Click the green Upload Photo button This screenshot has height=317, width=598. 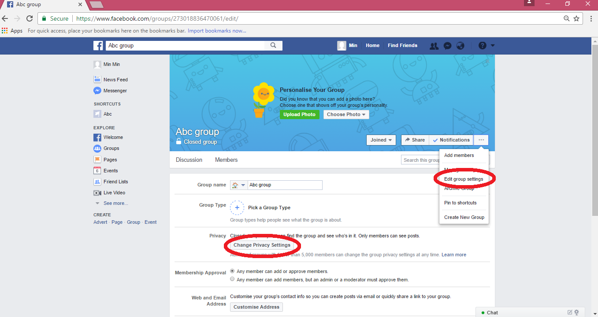tap(300, 114)
